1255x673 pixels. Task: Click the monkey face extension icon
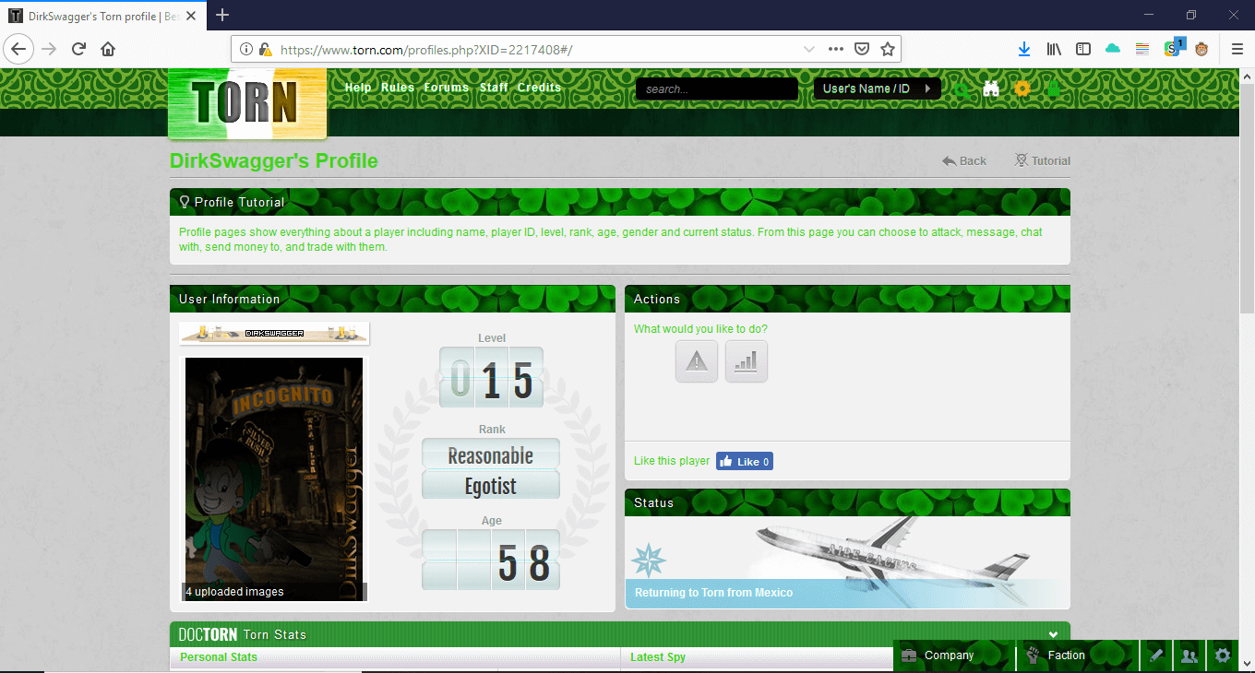[1201, 49]
